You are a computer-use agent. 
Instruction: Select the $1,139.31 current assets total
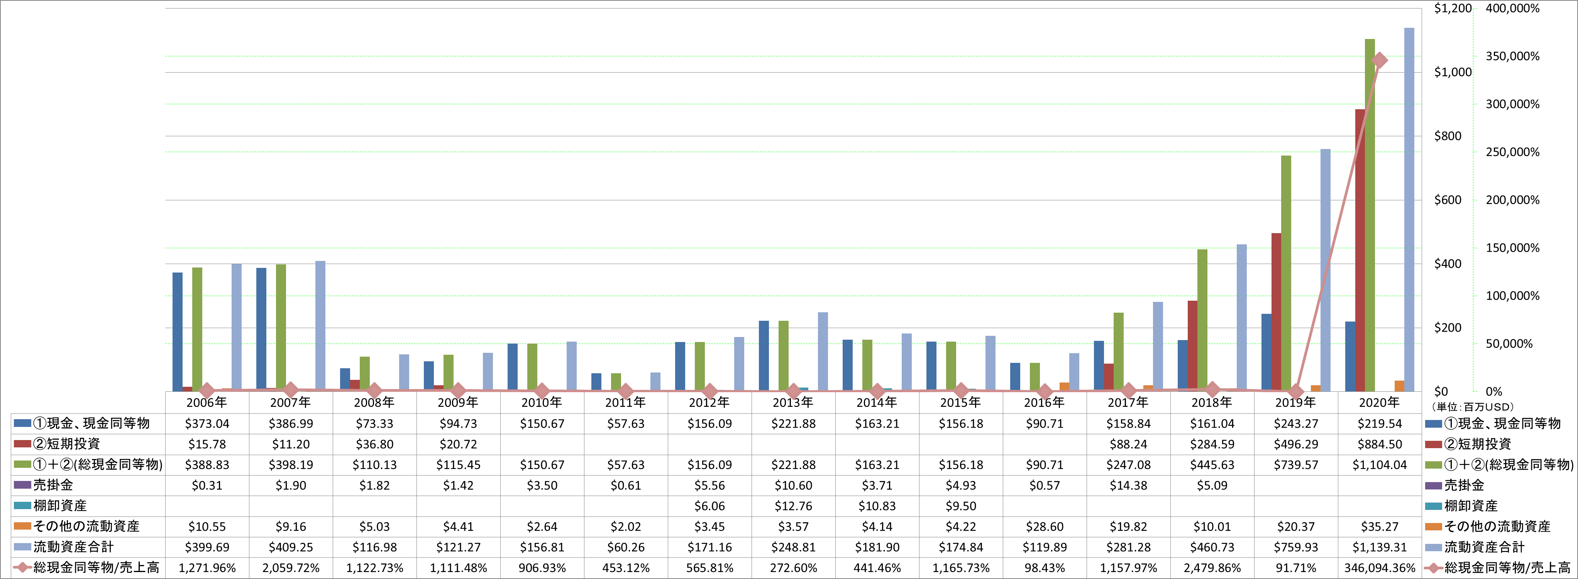pyautogui.click(x=1380, y=547)
